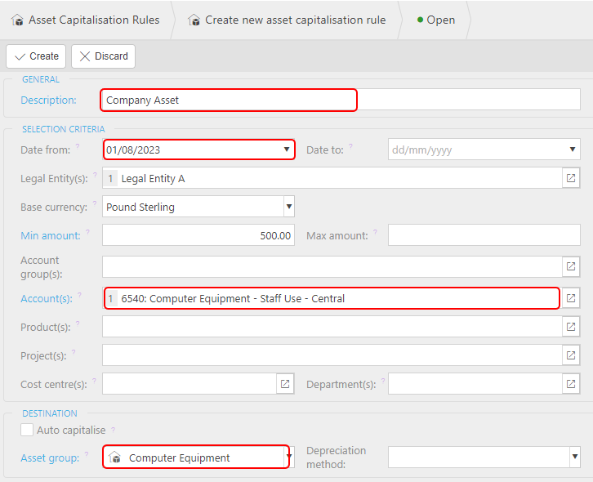Click the 6540: Computer Equipment account entry
593x482 pixels.
pos(233,298)
